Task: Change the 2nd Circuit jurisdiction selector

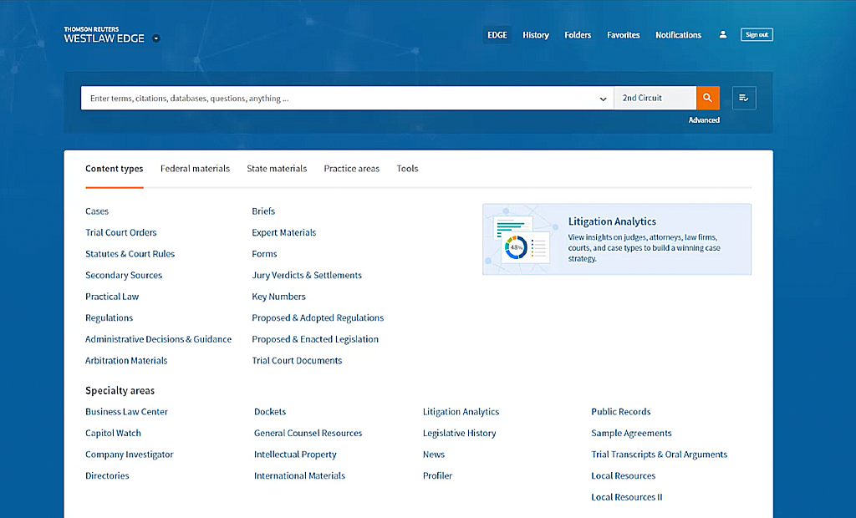Action: click(x=654, y=98)
